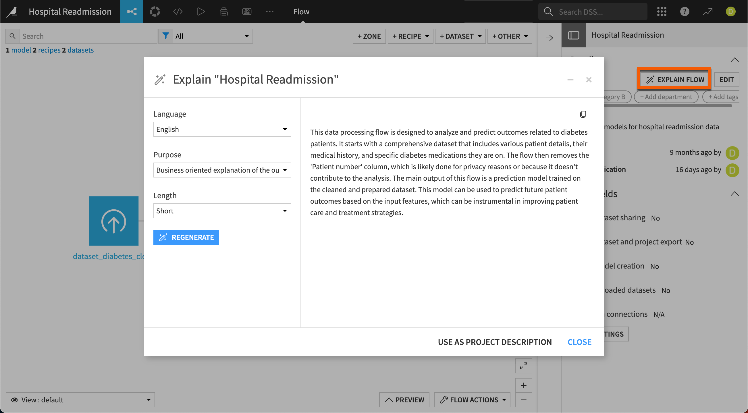Open the Purpose explanation dropdown
The width and height of the screenshot is (748, 413).
[x=222, y=170]
